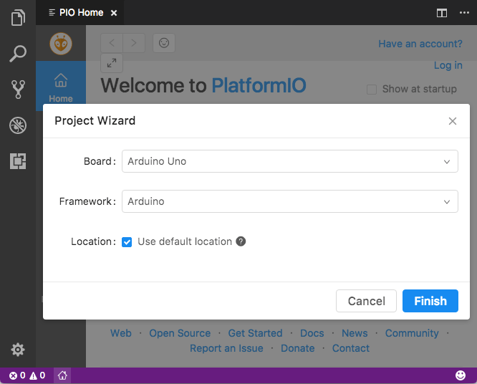Image resolution: width=477 pixels, height=384 pixels.
Task: Open the News link
Action: pos(355,333)
